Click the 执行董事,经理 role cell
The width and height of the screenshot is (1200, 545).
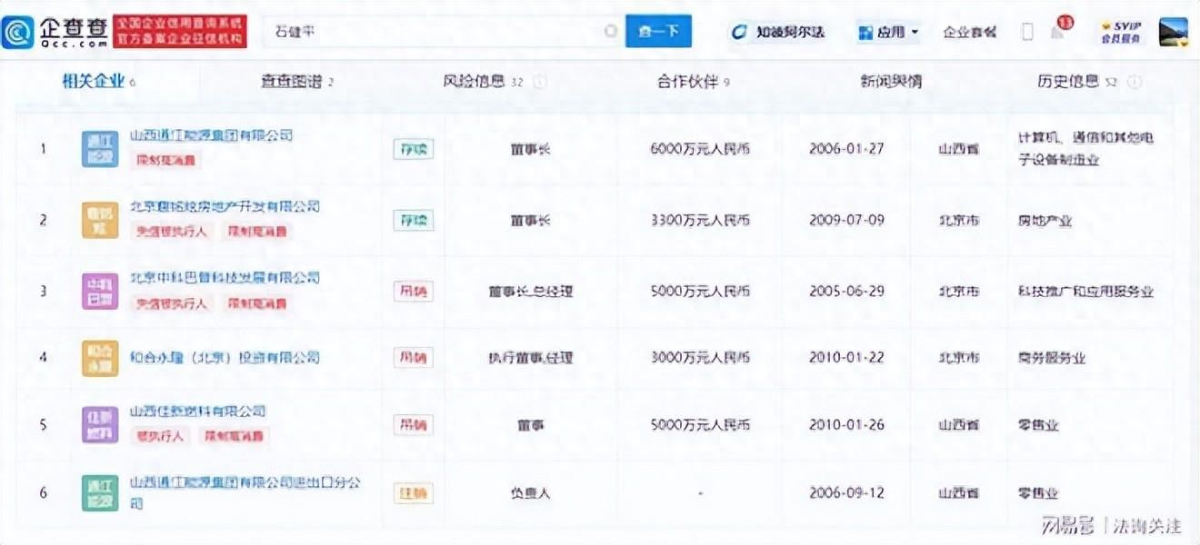tap(531, 358)
